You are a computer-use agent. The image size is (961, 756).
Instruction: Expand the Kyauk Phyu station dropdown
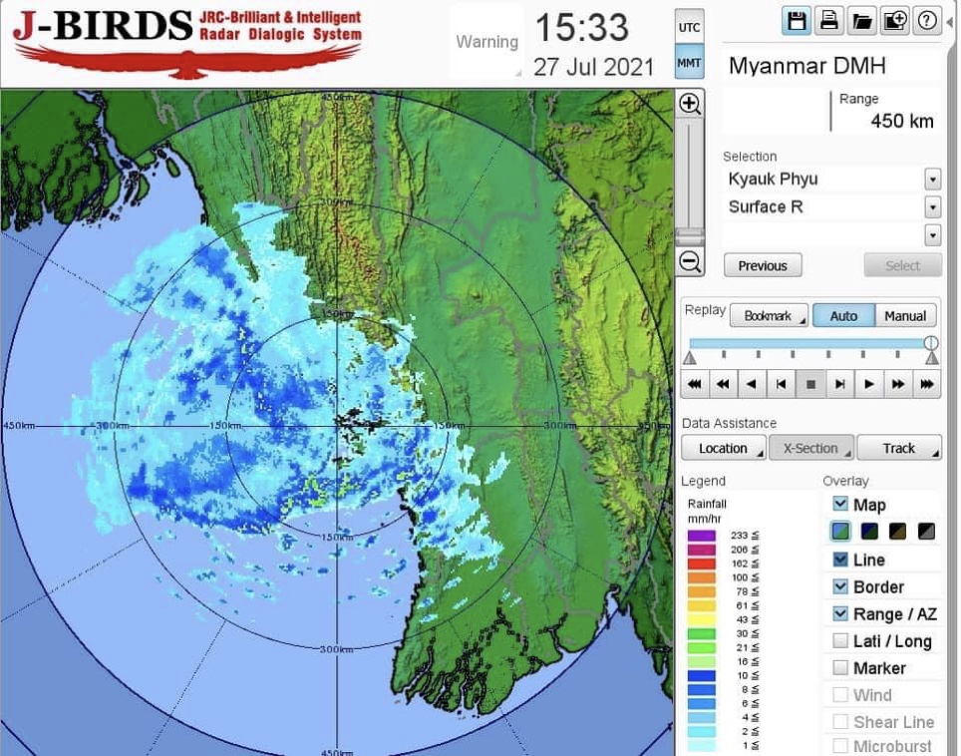[x=932, y=180]
